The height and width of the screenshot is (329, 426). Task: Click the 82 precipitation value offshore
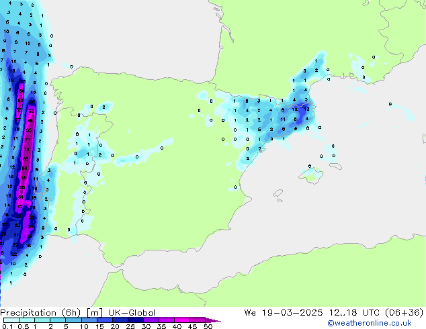pos(20,101)
